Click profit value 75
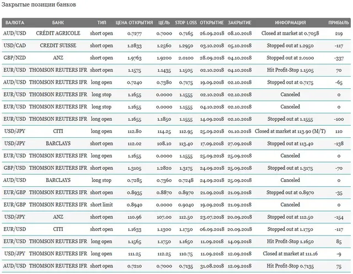This screenshot has height=274, width=353. pyautogui.click(x=339, y=266)
